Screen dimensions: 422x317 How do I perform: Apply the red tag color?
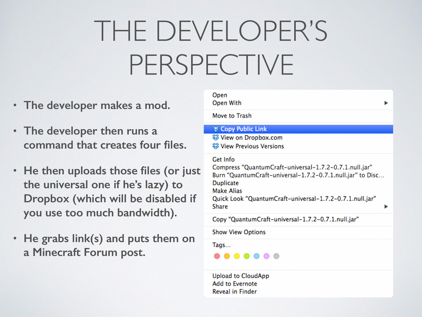(217, 256)
